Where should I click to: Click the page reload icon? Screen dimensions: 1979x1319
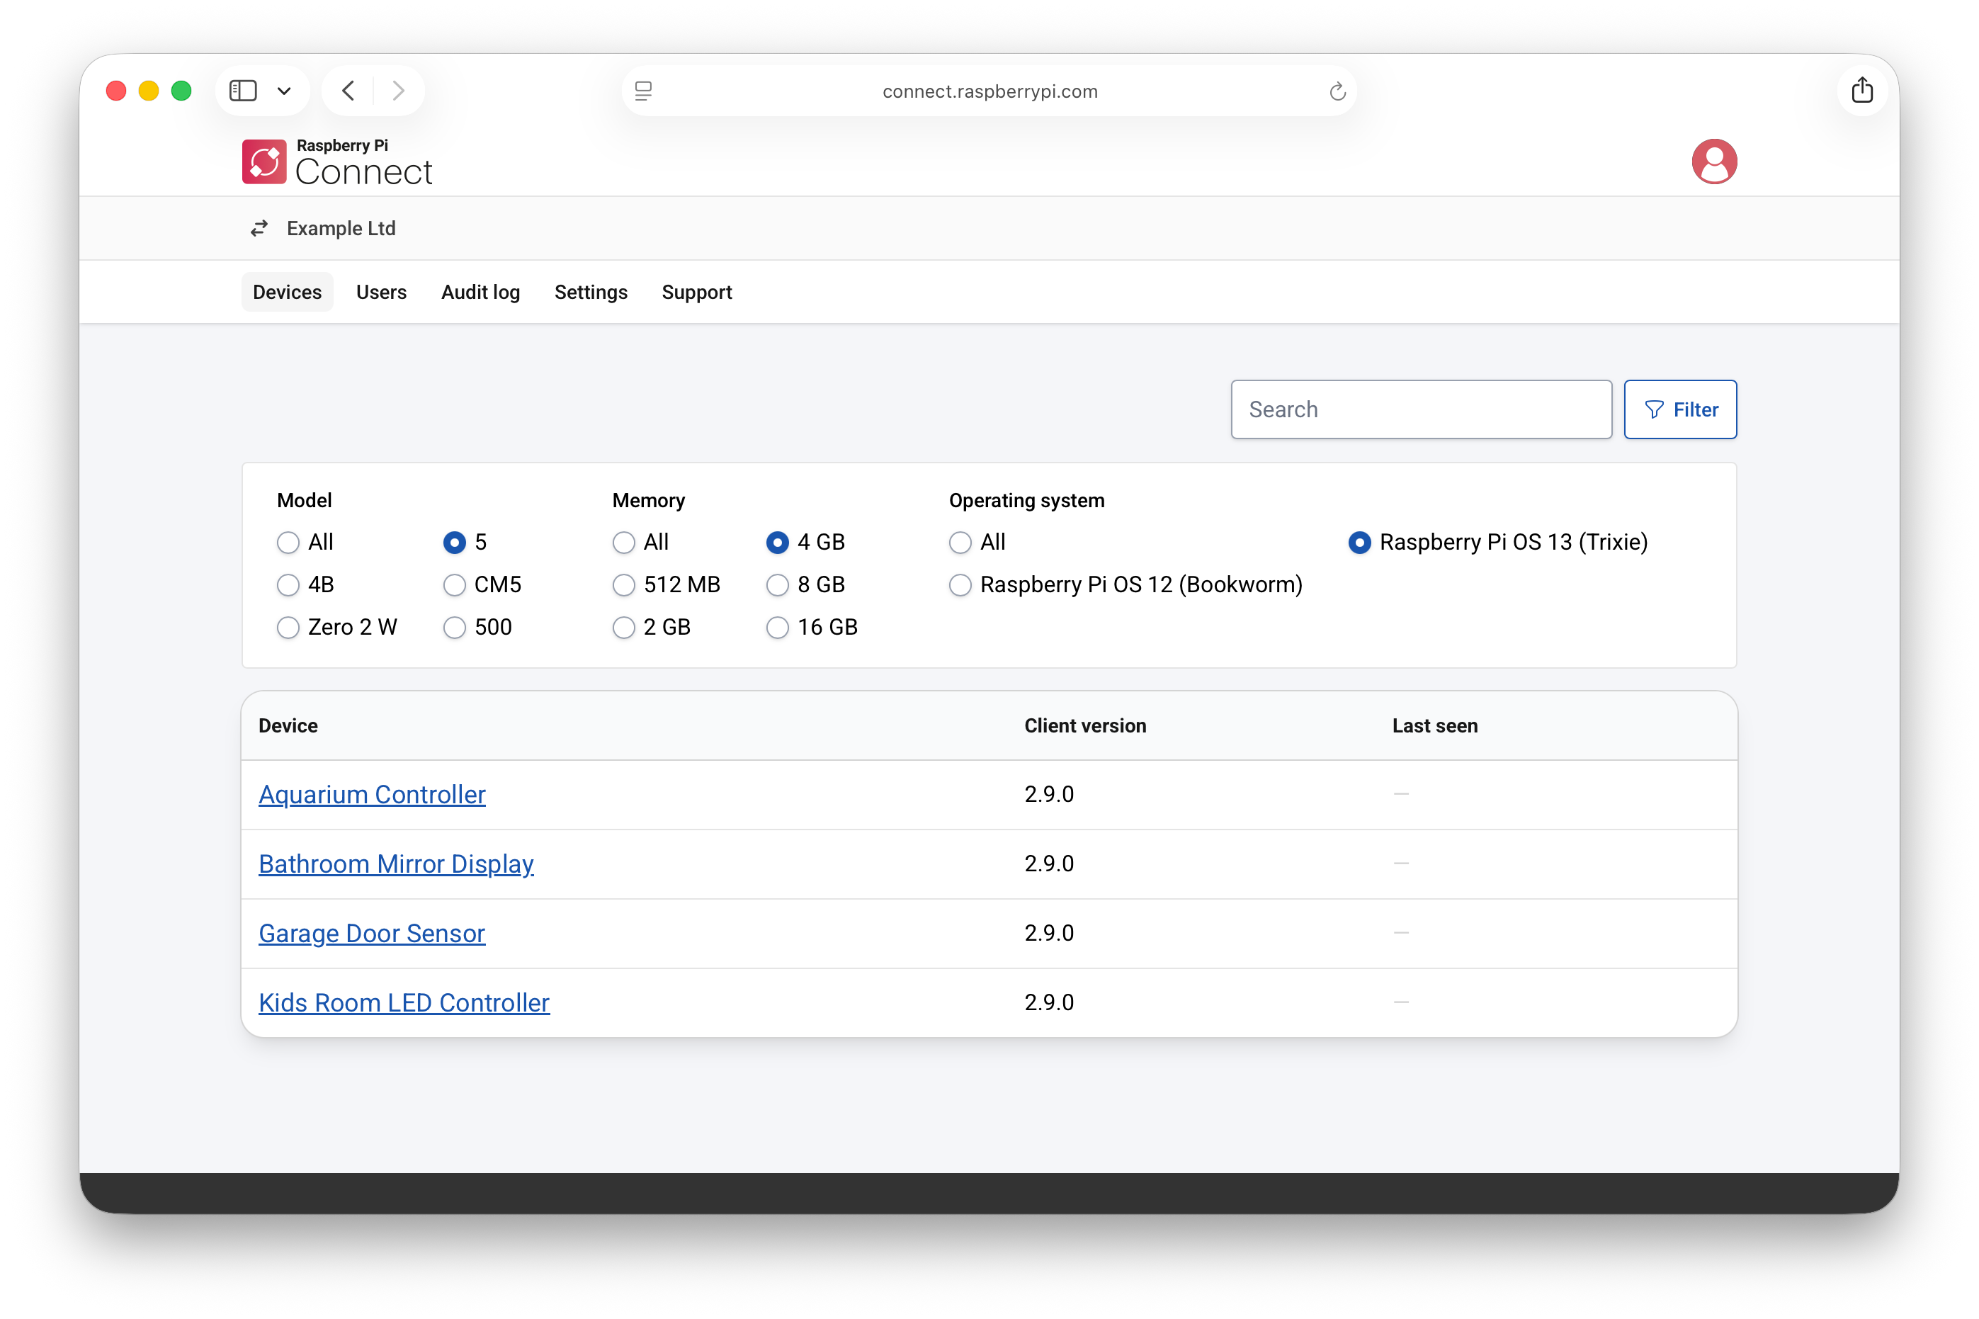pos(1337,91)
